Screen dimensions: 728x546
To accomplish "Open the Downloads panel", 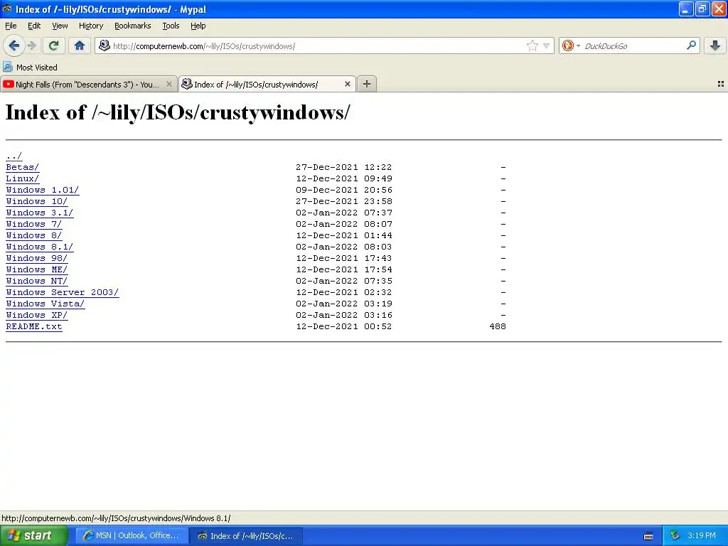I will click(715, 45).
